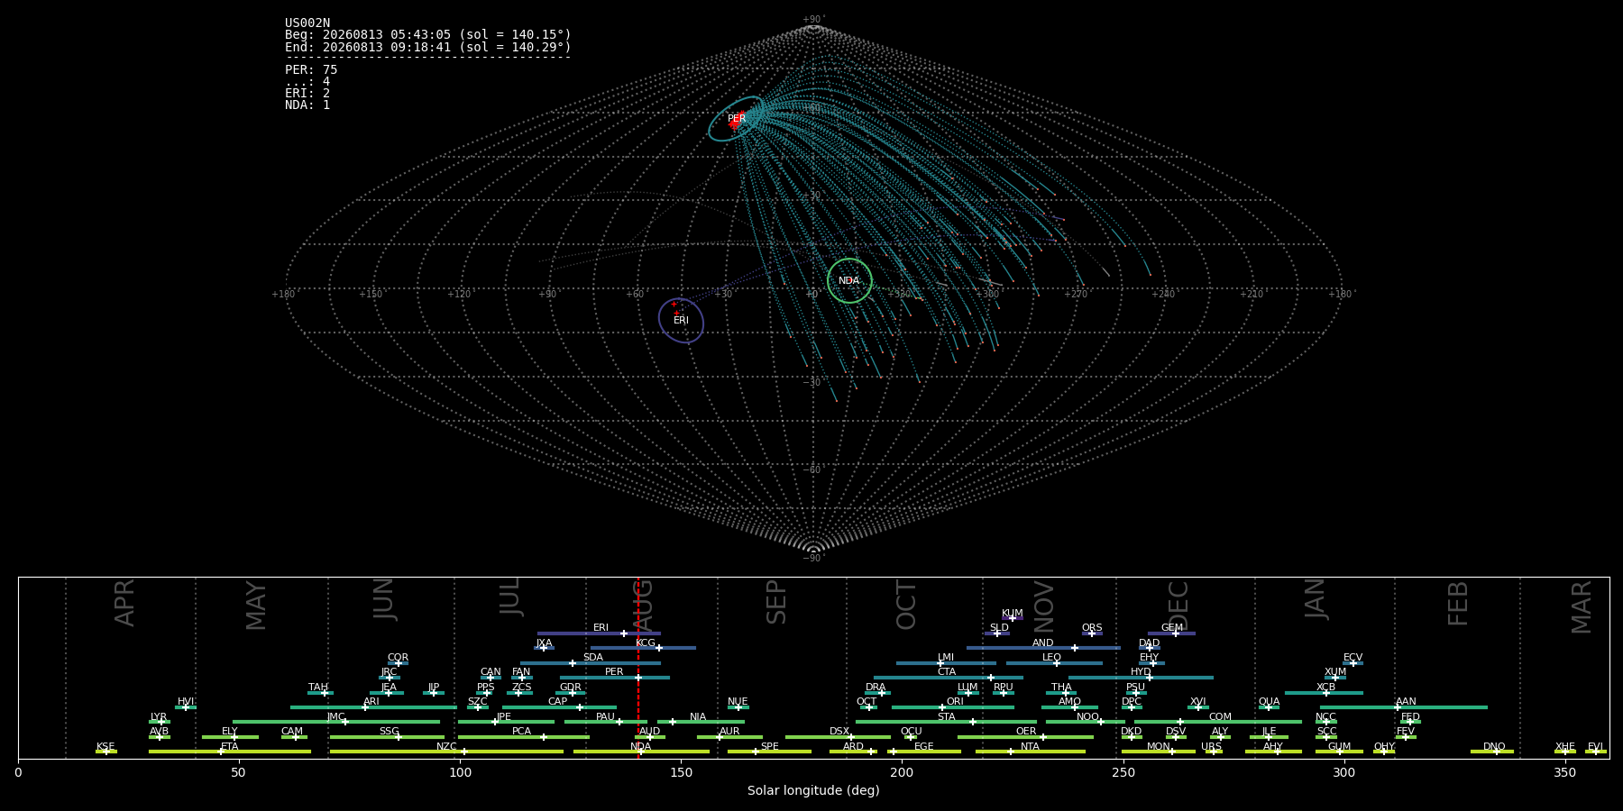Select the 'US002N' station title text
The width and height of the screenshot is (1623, 811).
(307, 23)
